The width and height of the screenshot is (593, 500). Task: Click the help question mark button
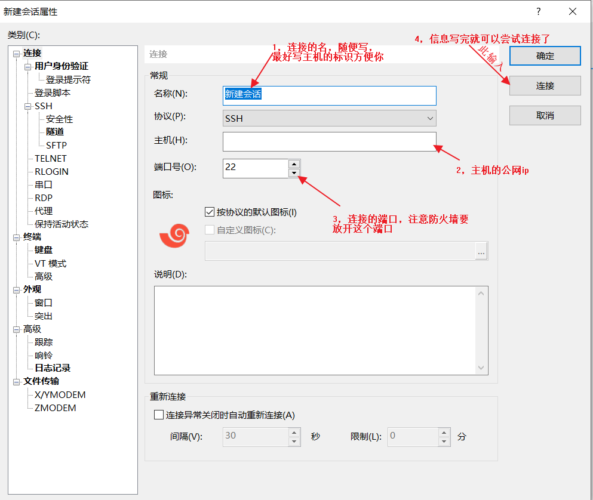point(538,11)
